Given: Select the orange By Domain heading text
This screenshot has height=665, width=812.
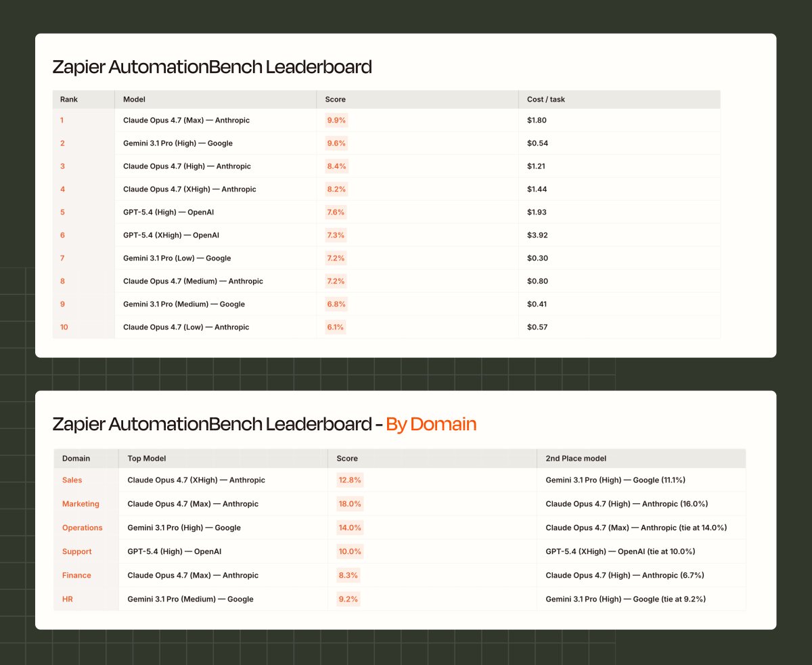Looking at the screenshot, I should click(431, 424).
